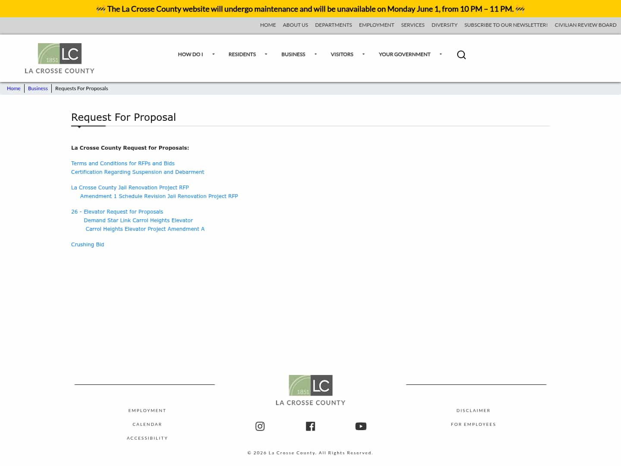Image resolution: width=621 pixels, height=466 pixels.
Task: Open La Crosse County Jail Renovation Project RFP
Action: click(x=130, y=188)
